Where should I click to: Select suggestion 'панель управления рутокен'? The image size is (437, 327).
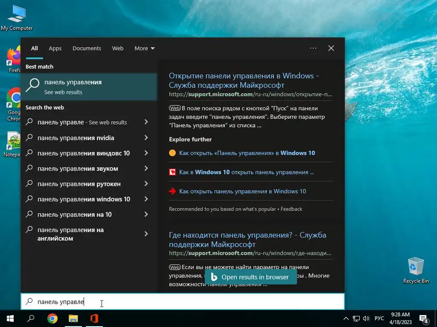79,184
